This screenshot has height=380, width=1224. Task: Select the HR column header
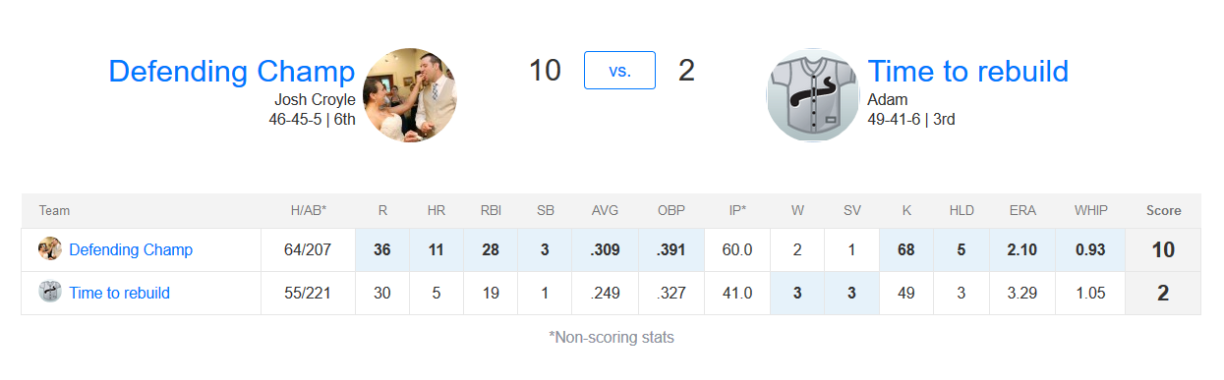pos(437,211)
